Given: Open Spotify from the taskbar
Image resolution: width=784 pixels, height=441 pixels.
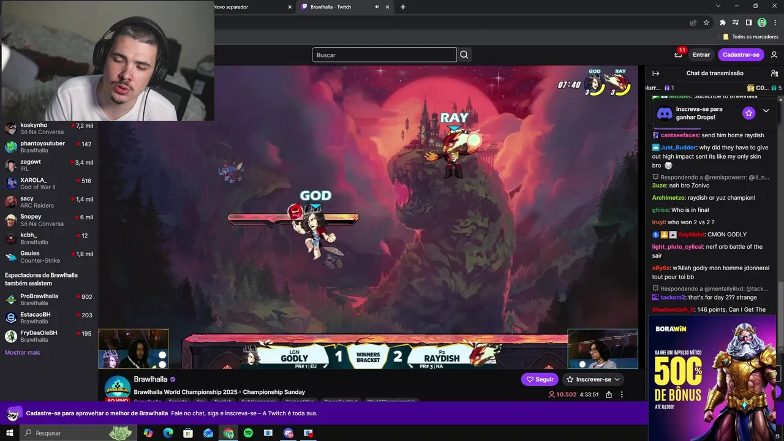Looking at the screenshot, I should pyautogui.click(x=248, y=433).
